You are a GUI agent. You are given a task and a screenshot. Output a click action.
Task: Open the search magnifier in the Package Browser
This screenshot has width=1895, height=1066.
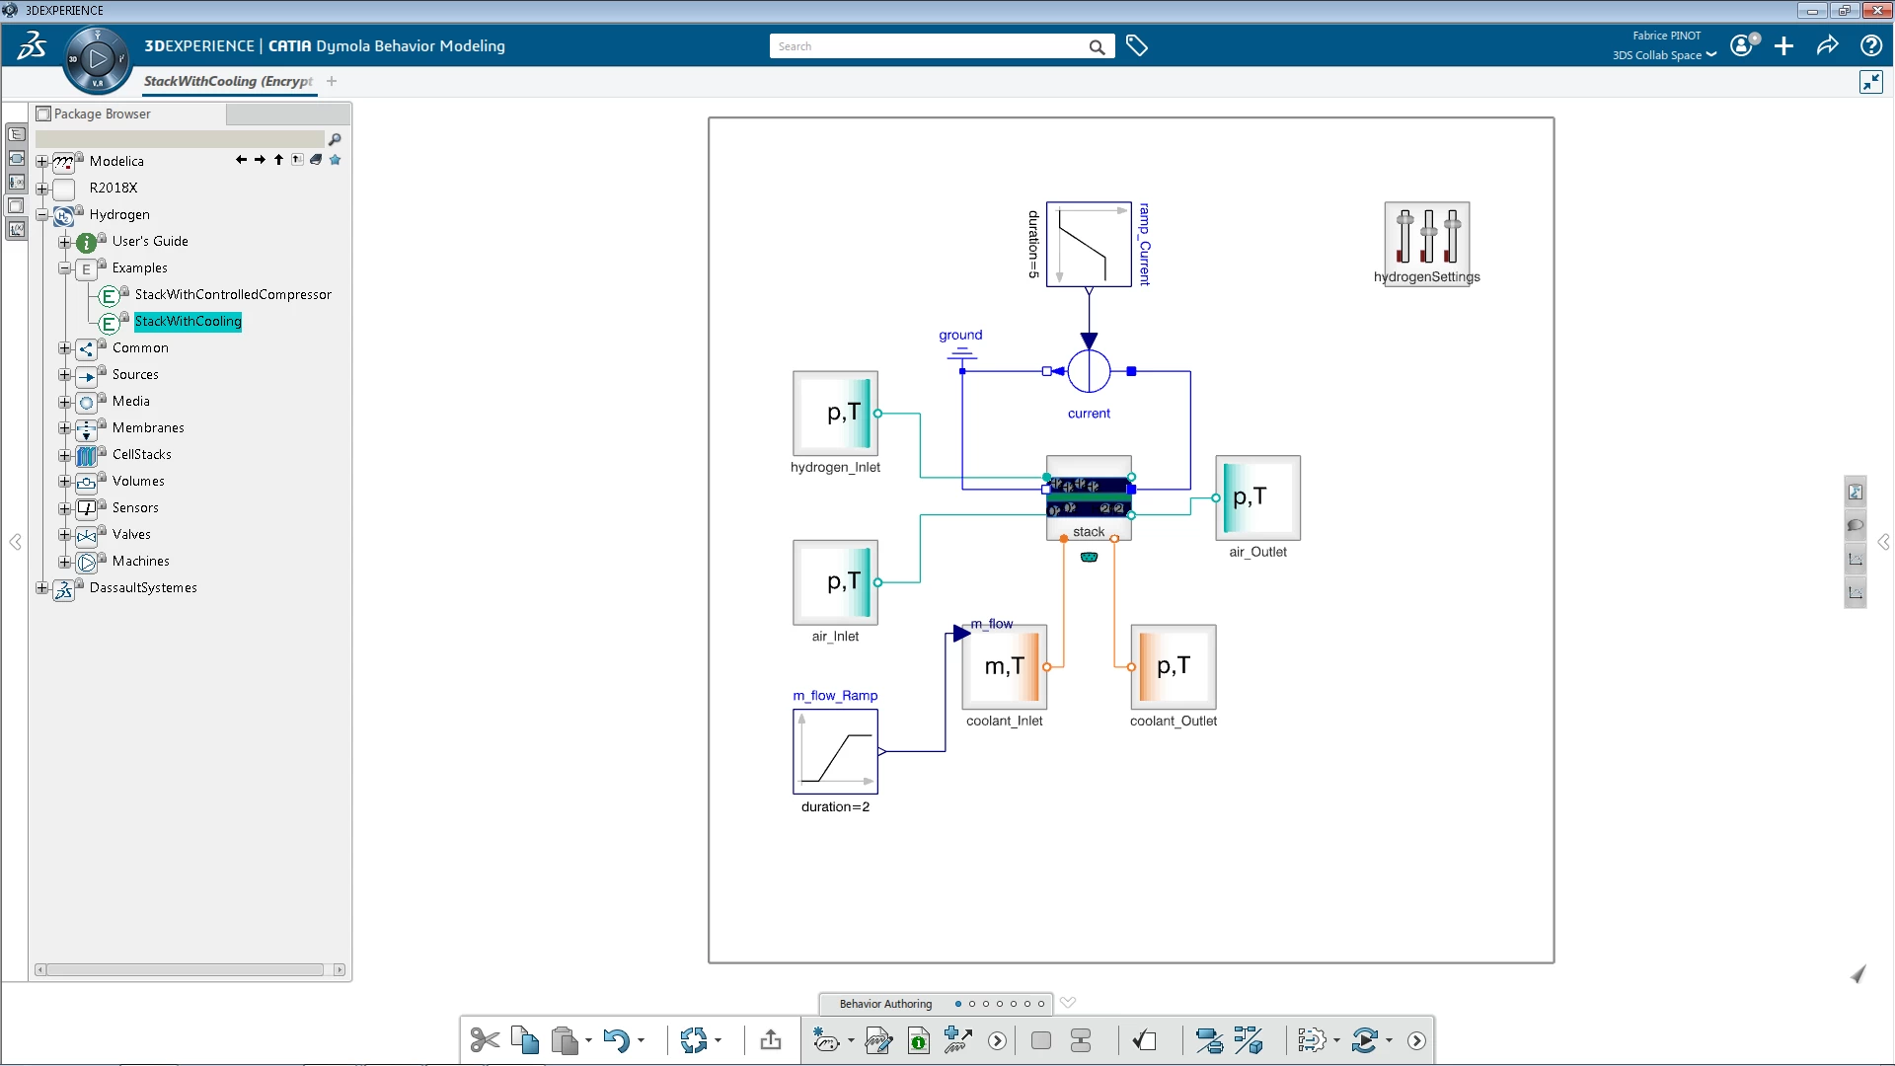pyautogui.click(x=336, y=139)
